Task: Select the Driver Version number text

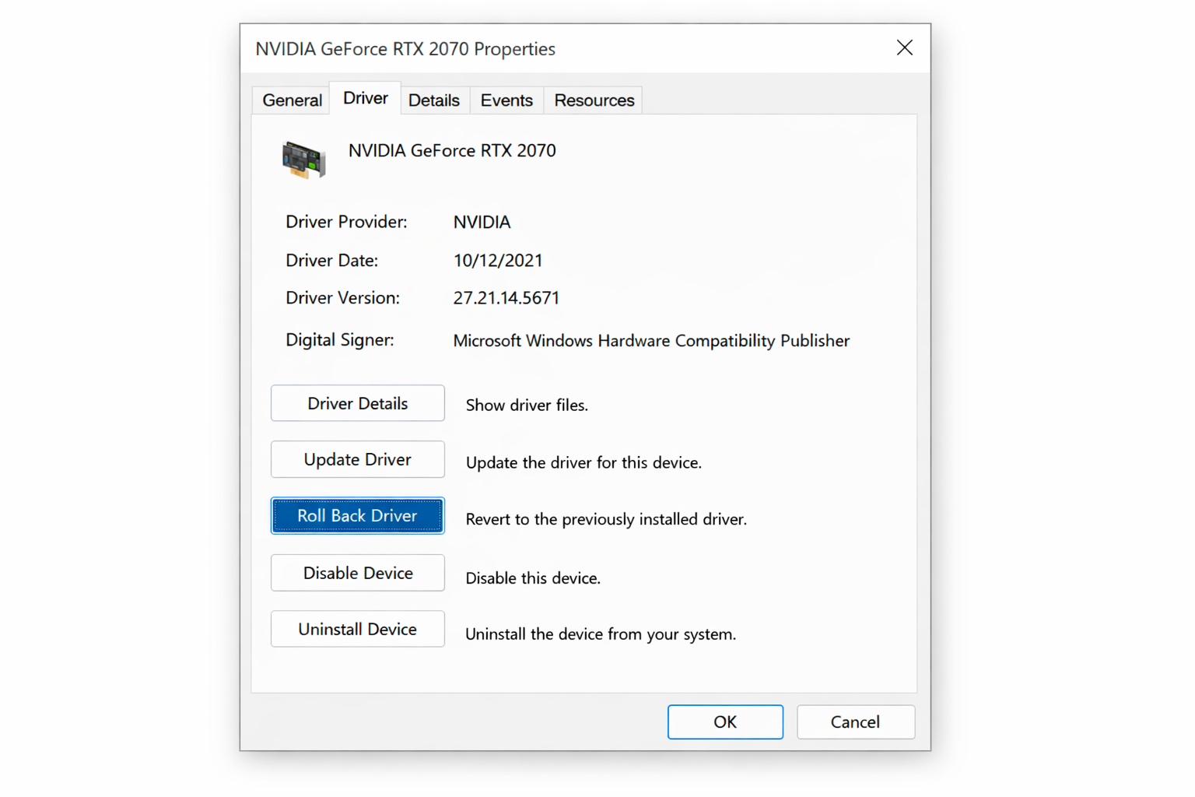Action: [506, 297]
